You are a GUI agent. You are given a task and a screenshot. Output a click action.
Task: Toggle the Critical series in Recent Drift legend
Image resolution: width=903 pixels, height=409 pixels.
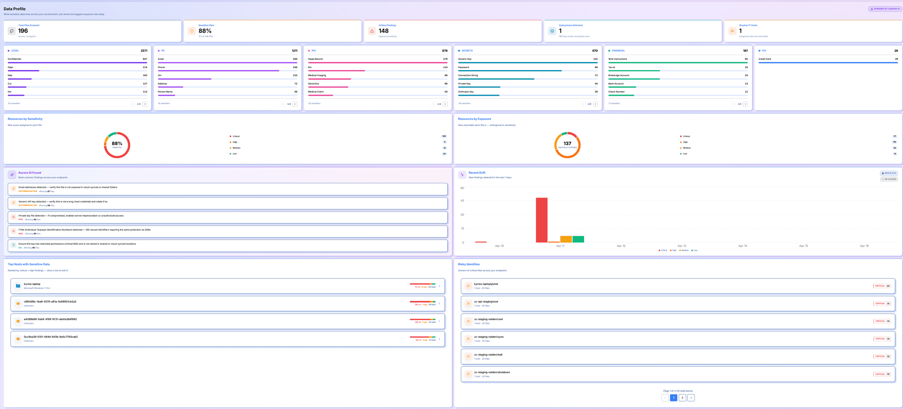(663, 250)
